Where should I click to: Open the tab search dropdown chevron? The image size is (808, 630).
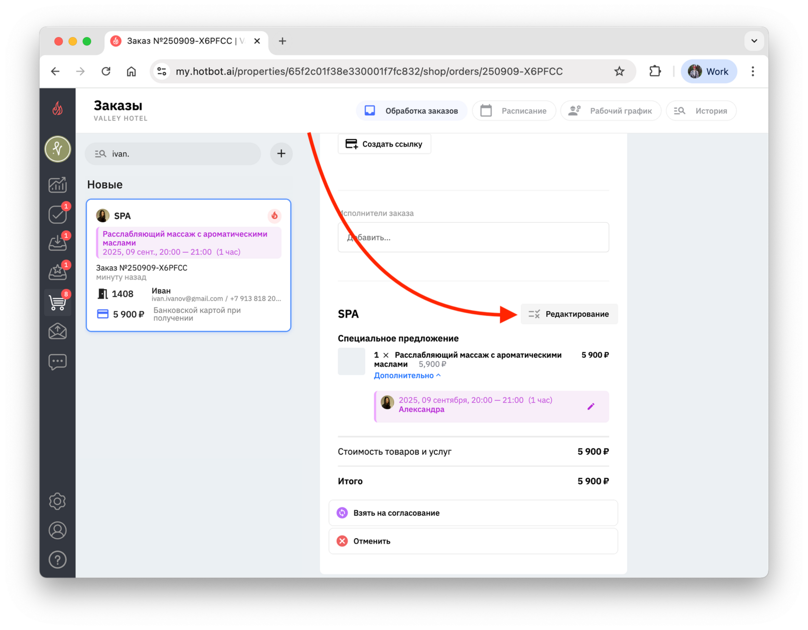tap(754, 41)
